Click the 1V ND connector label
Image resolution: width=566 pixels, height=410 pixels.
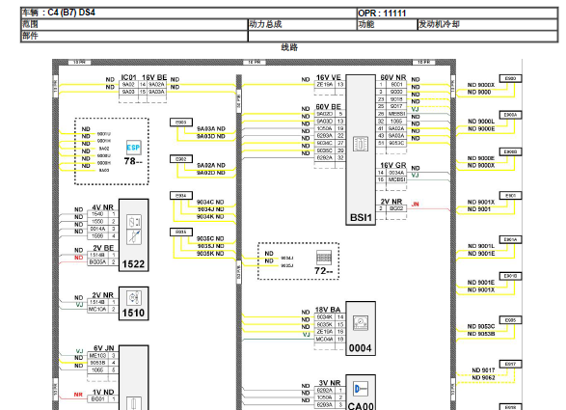(103, 392)
